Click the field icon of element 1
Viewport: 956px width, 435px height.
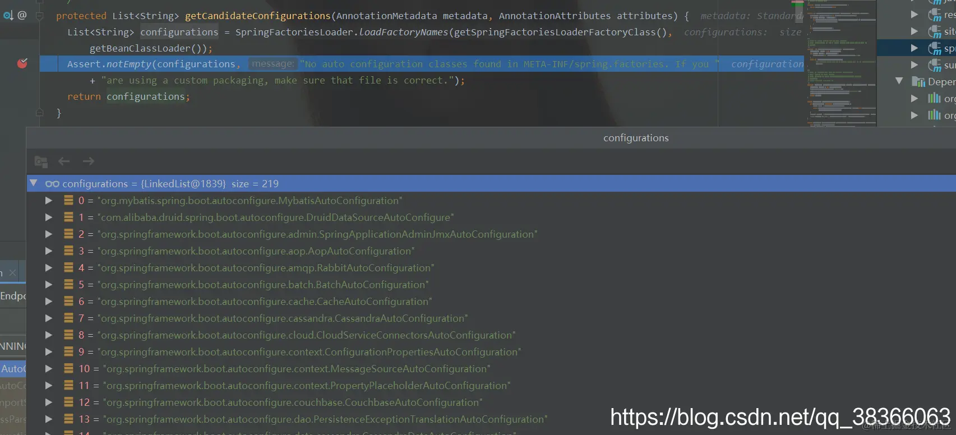coord(68,217)
